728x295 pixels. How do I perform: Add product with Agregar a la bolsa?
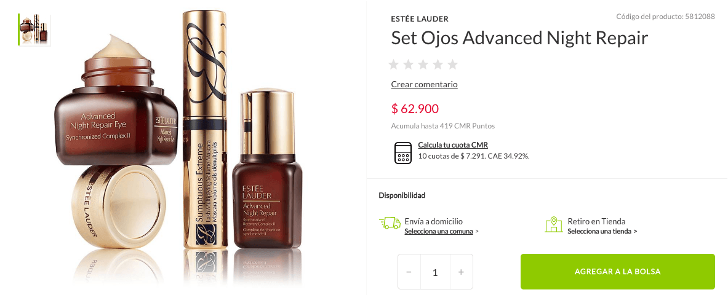617,272
